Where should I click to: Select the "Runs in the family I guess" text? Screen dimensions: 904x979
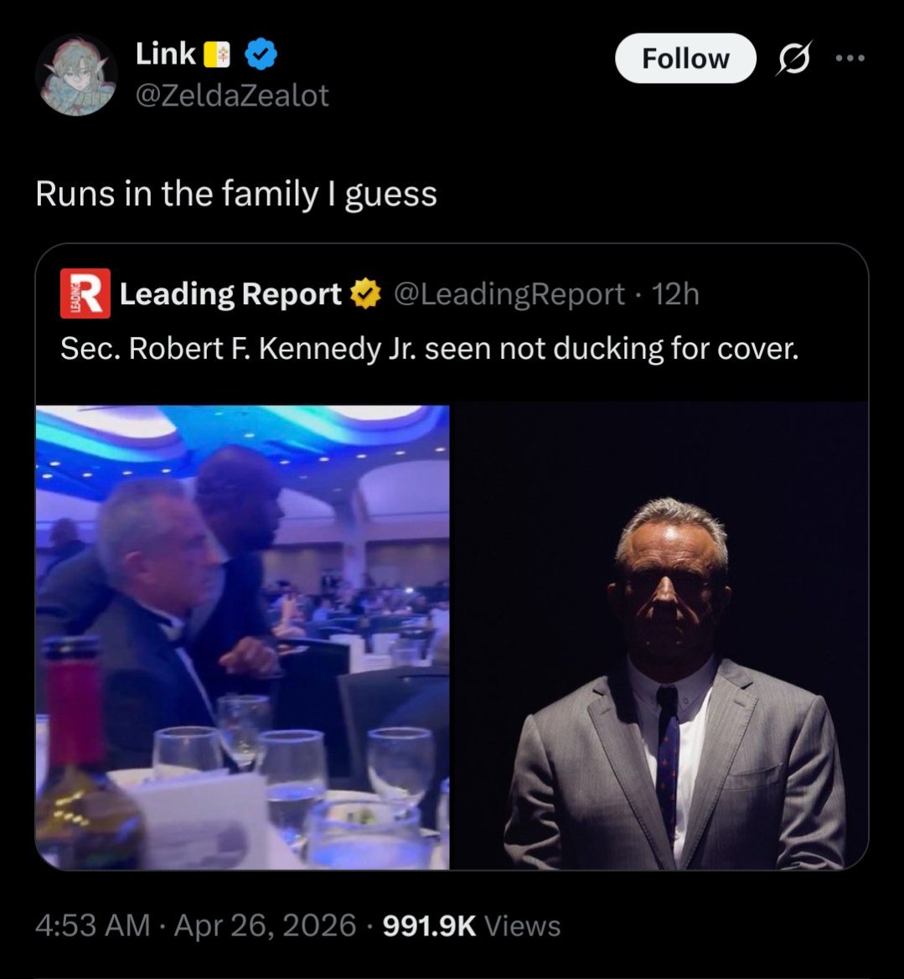click(236, 194)
